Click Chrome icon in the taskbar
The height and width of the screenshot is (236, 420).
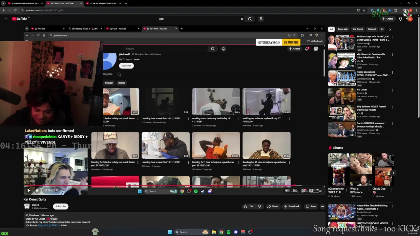[221, 232]
